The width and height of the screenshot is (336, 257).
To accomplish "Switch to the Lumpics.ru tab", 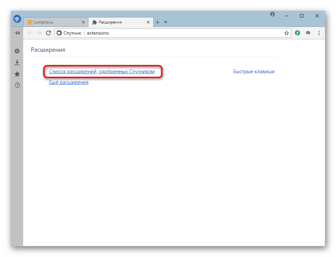I will pyautogui.click(x=55, y=22).
